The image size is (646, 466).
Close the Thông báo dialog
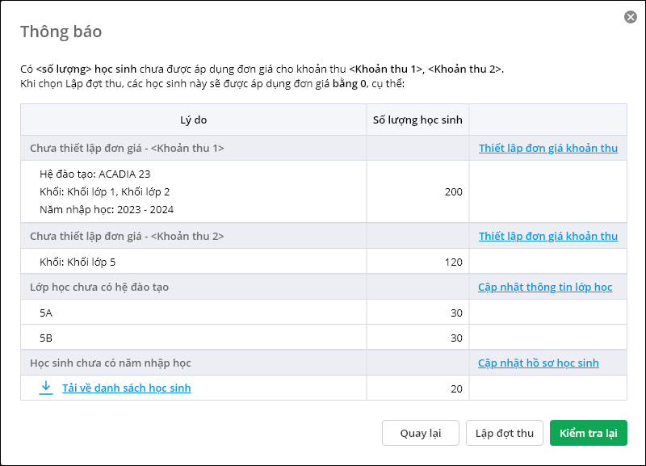[631, 17]
